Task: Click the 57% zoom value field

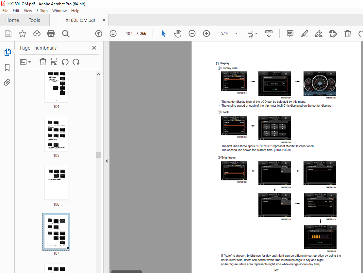Action: (x=224, y=34)
